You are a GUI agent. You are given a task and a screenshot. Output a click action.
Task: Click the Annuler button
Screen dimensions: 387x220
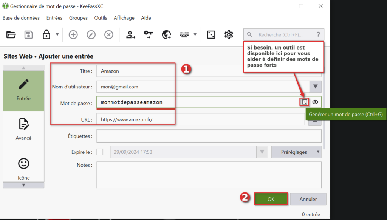308,199
